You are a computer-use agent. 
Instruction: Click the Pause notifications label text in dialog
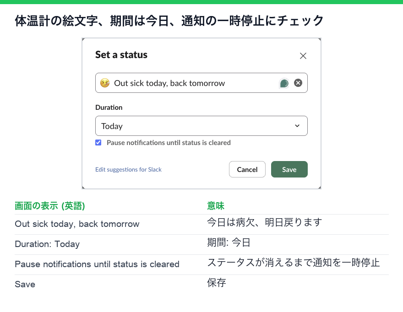point(169,143)
